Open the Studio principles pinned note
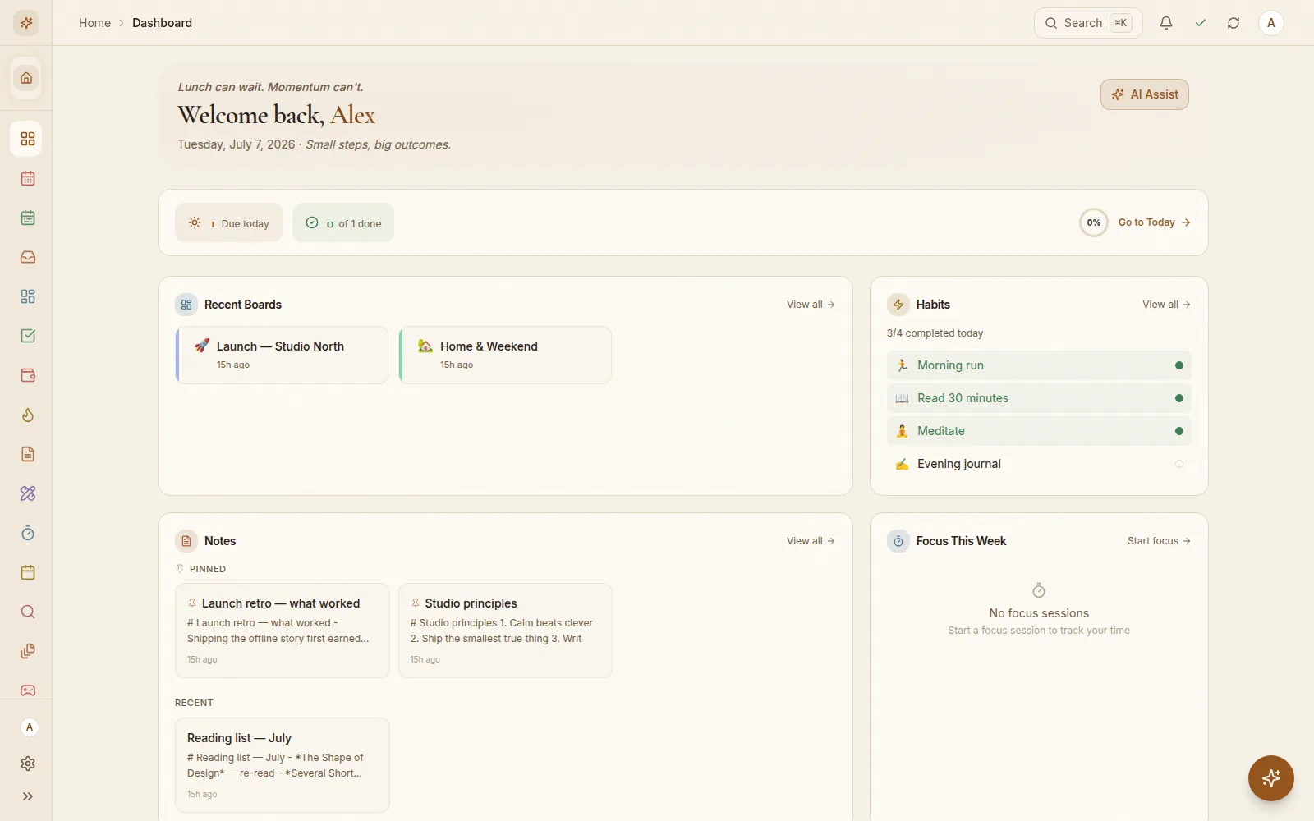1314x821 pixels. 505,631
